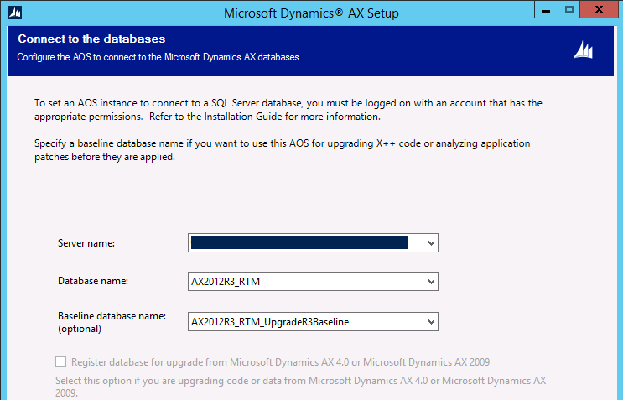Click the 'Server name:' label

pyautogui.click(x=86, y=243)
